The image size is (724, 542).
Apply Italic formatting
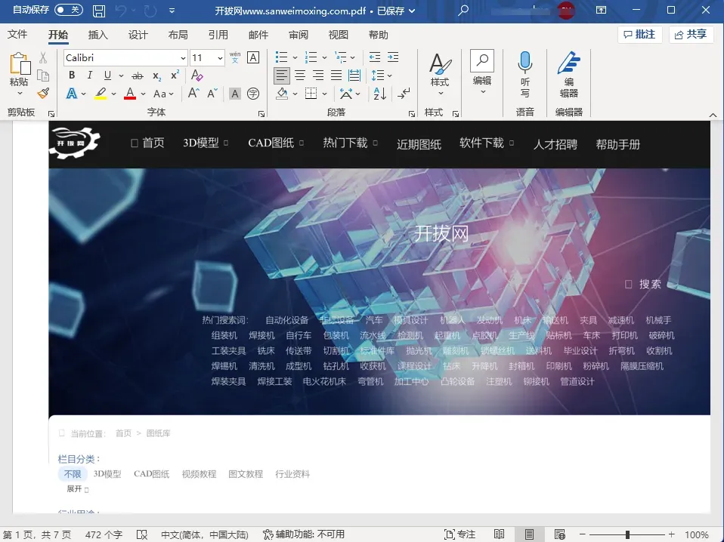coord(90,75)
